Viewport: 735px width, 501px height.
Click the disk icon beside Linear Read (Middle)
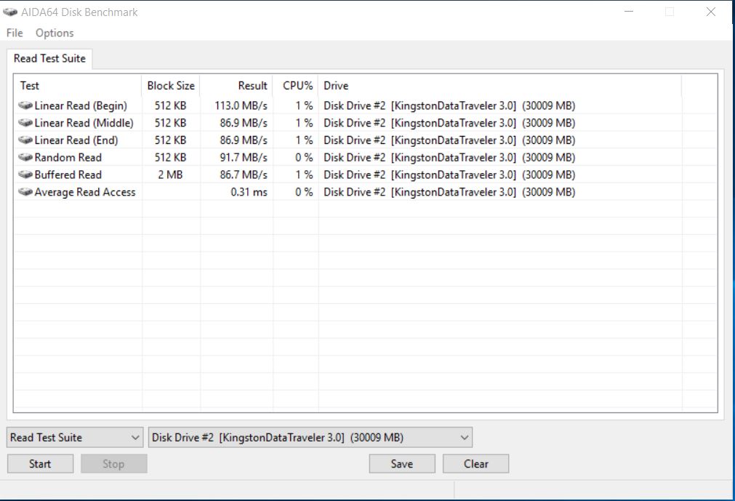[25, 123]
